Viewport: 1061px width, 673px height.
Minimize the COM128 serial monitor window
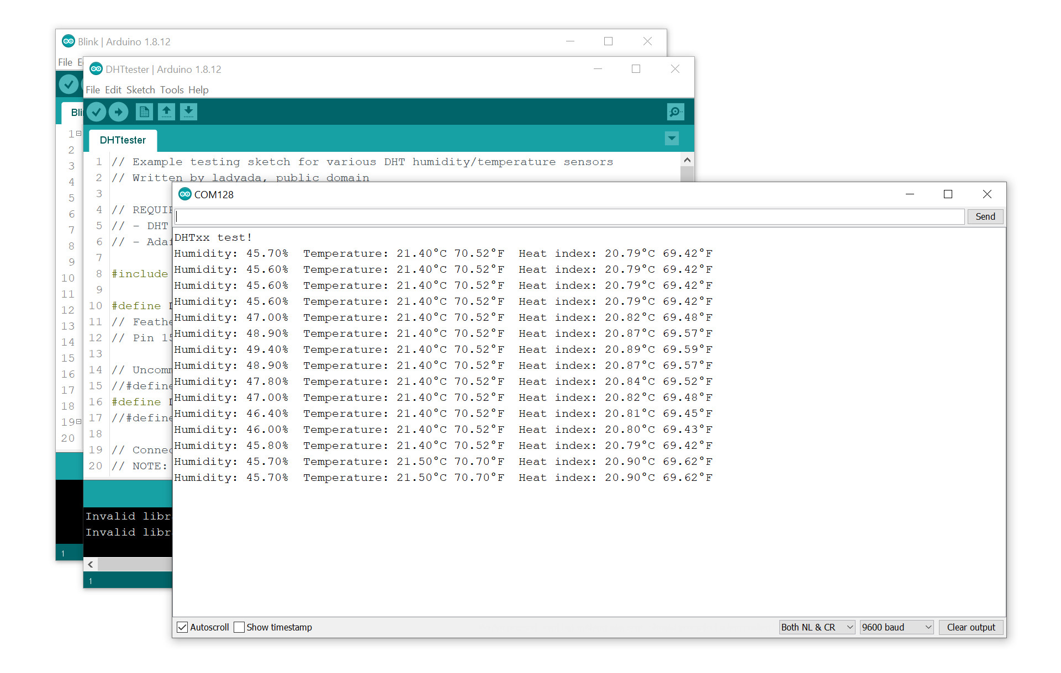(910, 194)
